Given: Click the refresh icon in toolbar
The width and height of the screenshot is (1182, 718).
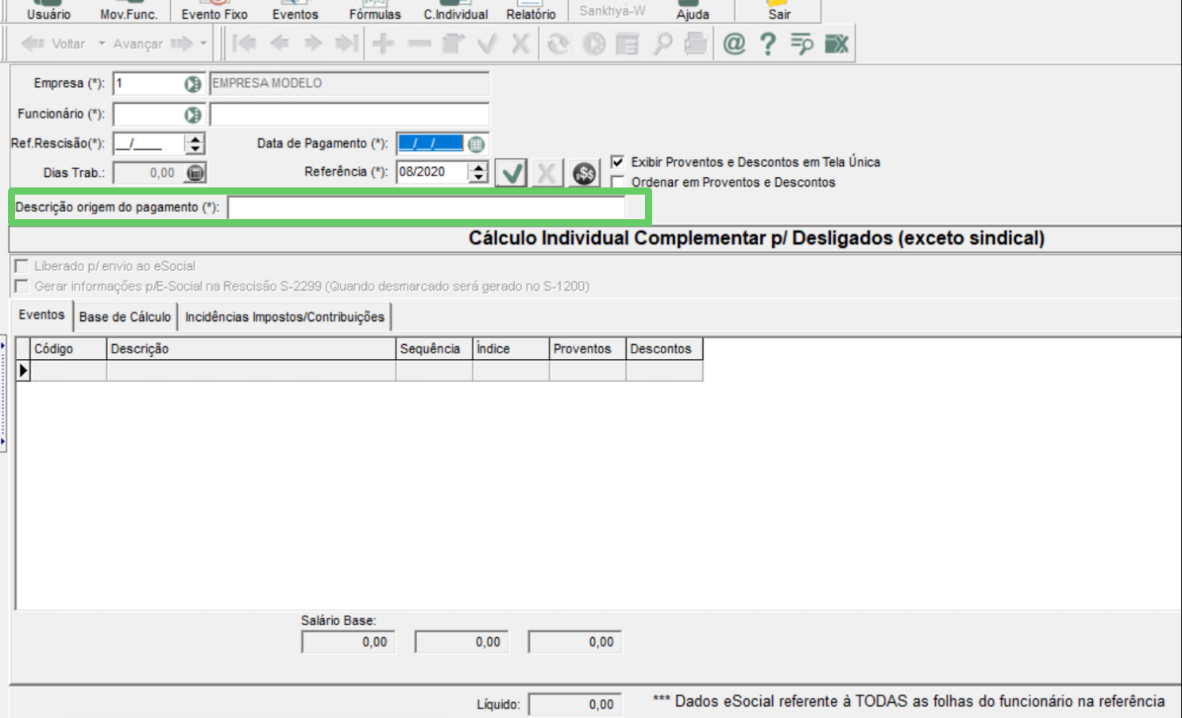Looking at the screenshot, I should 558,44.
